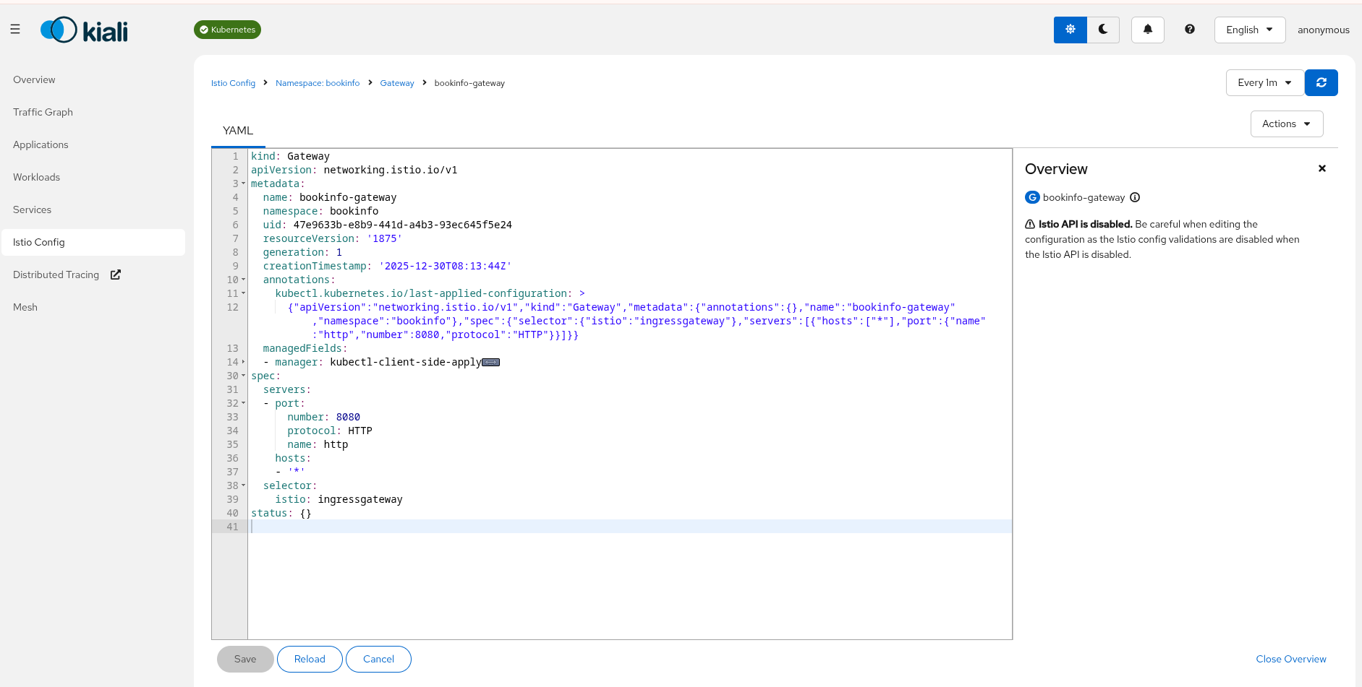
Task: Click the Reload button
Action: (310, 659)
